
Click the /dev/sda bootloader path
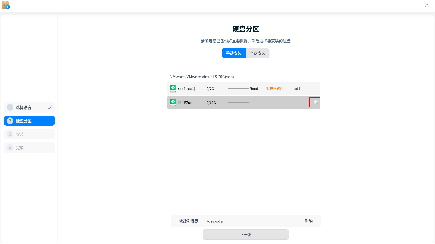pyautogui.click(x=215, y=221)
